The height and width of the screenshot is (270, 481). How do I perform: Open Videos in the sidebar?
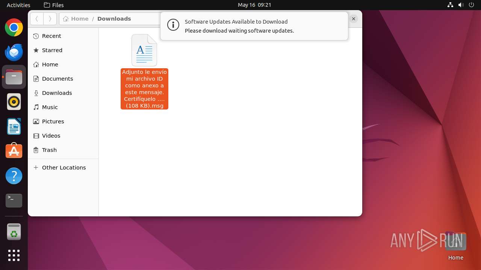(63, 136)
